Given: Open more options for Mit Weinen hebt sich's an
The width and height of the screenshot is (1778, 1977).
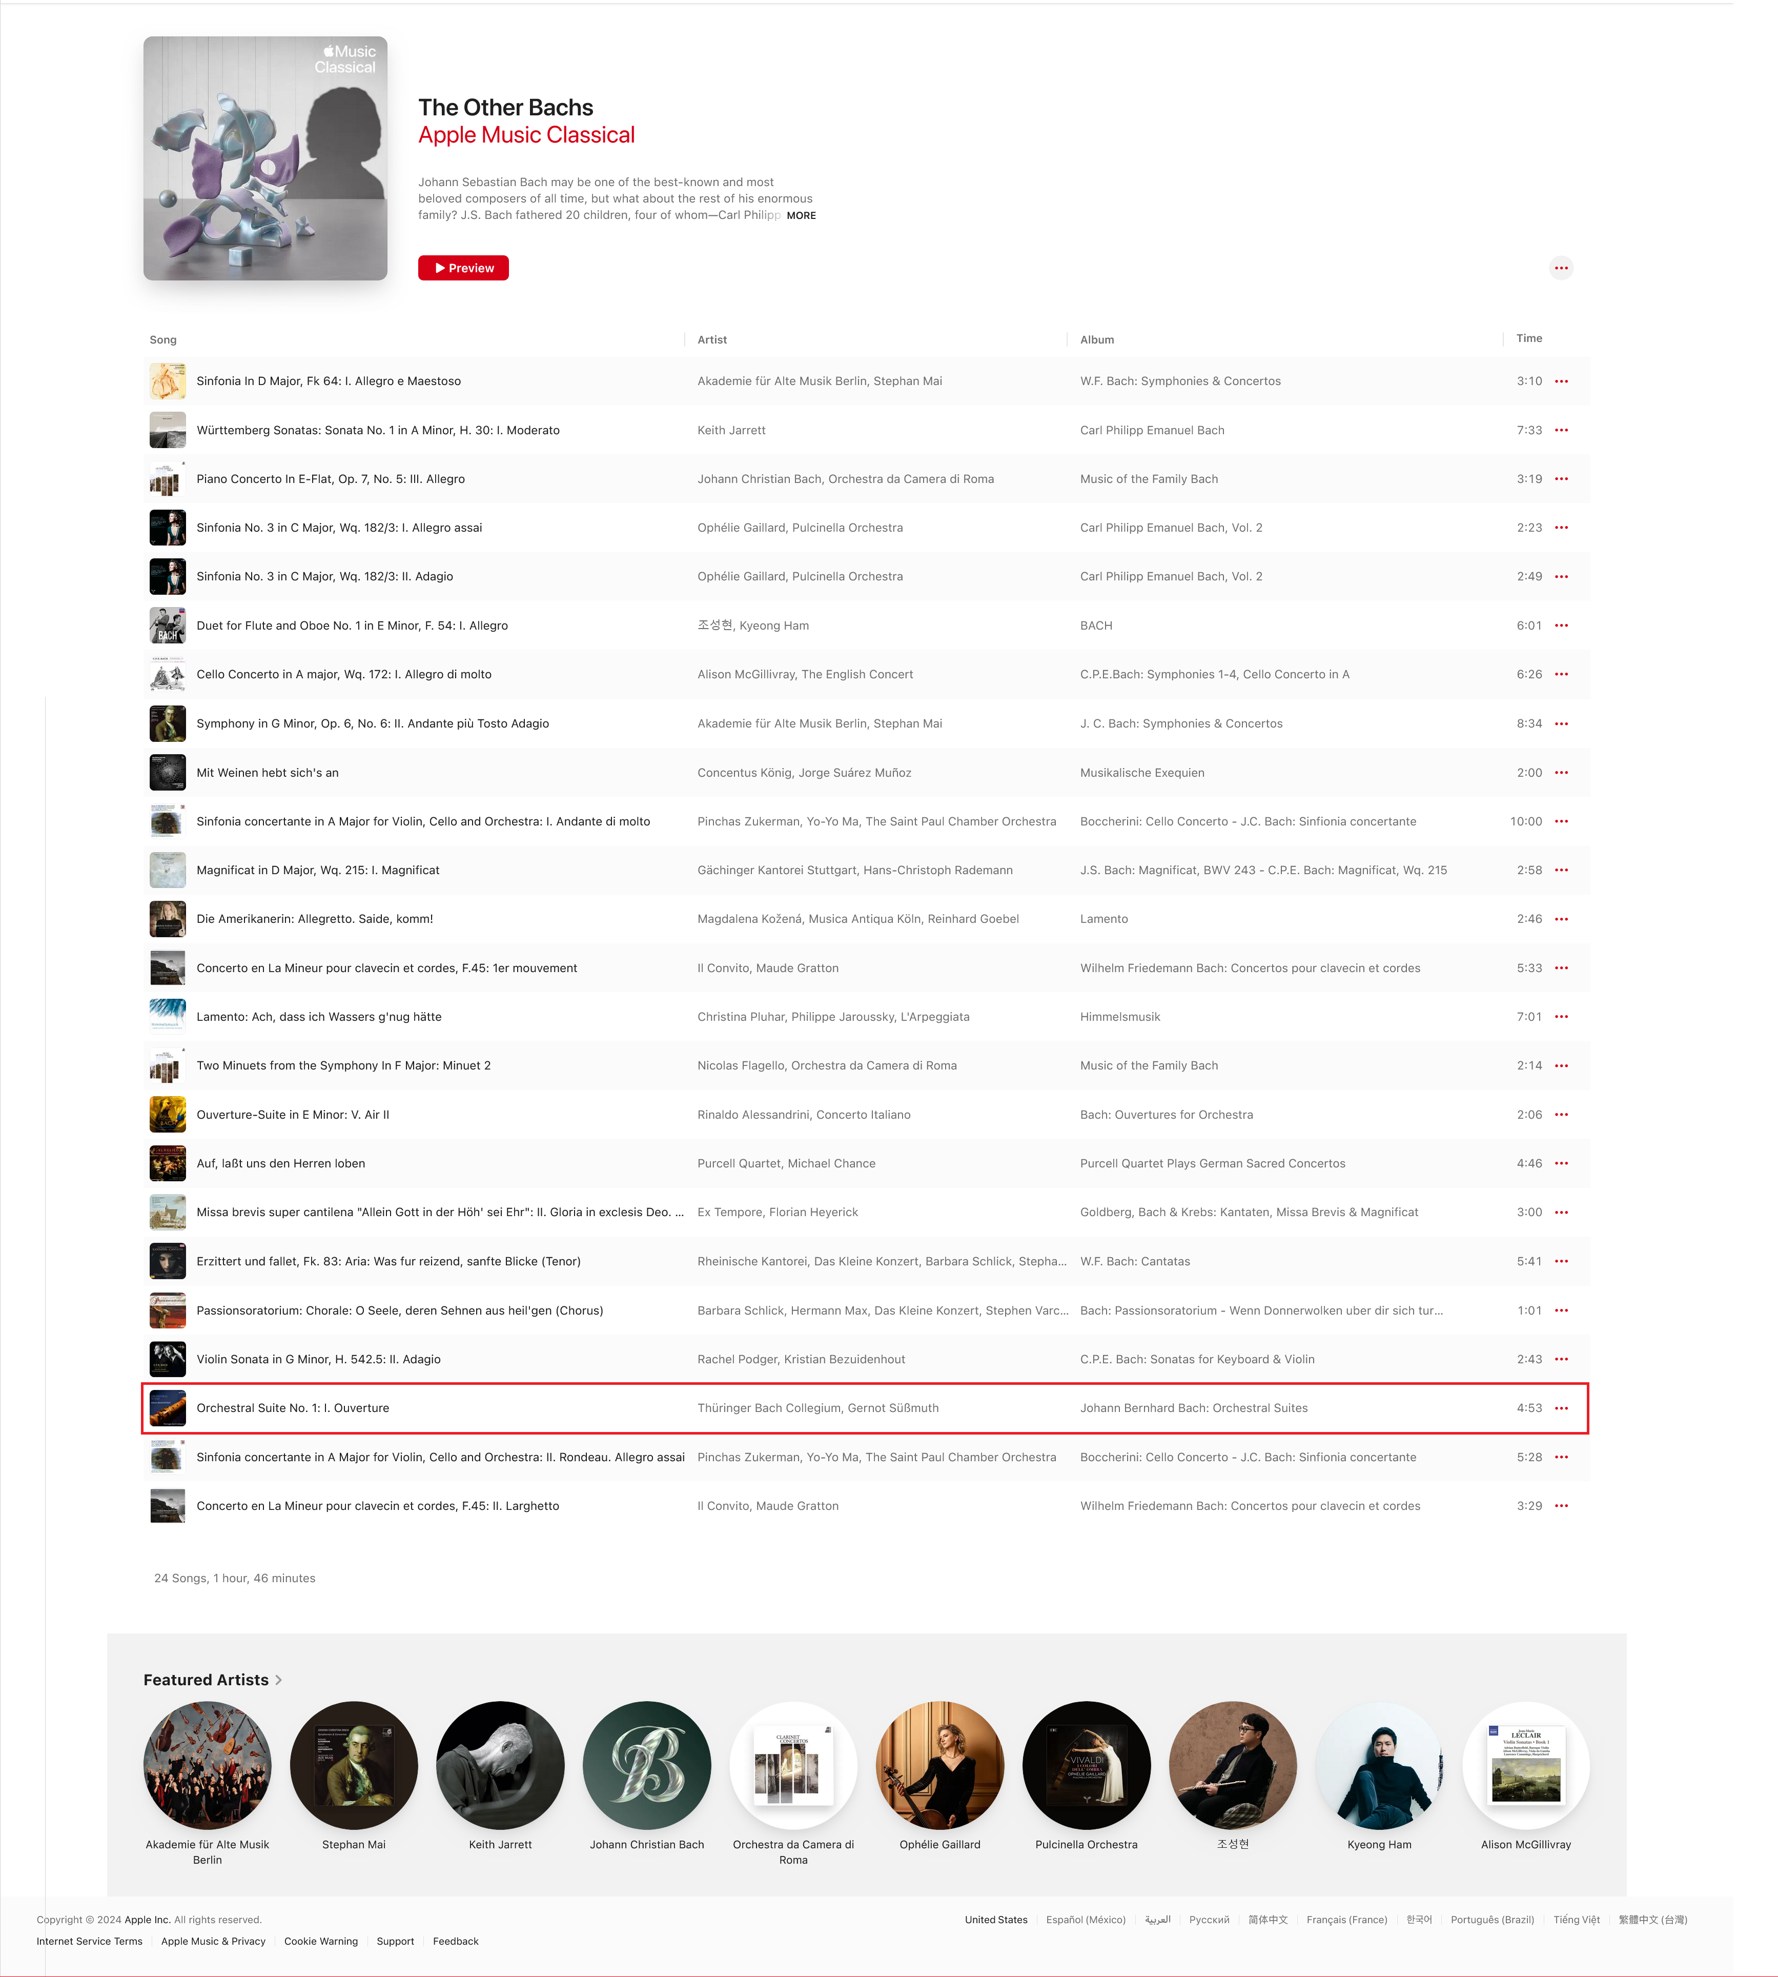Looking at the screenshot, I should (x=1561, y=773).
